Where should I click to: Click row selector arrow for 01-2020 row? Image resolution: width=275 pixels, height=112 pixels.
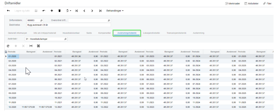point(6,56)
